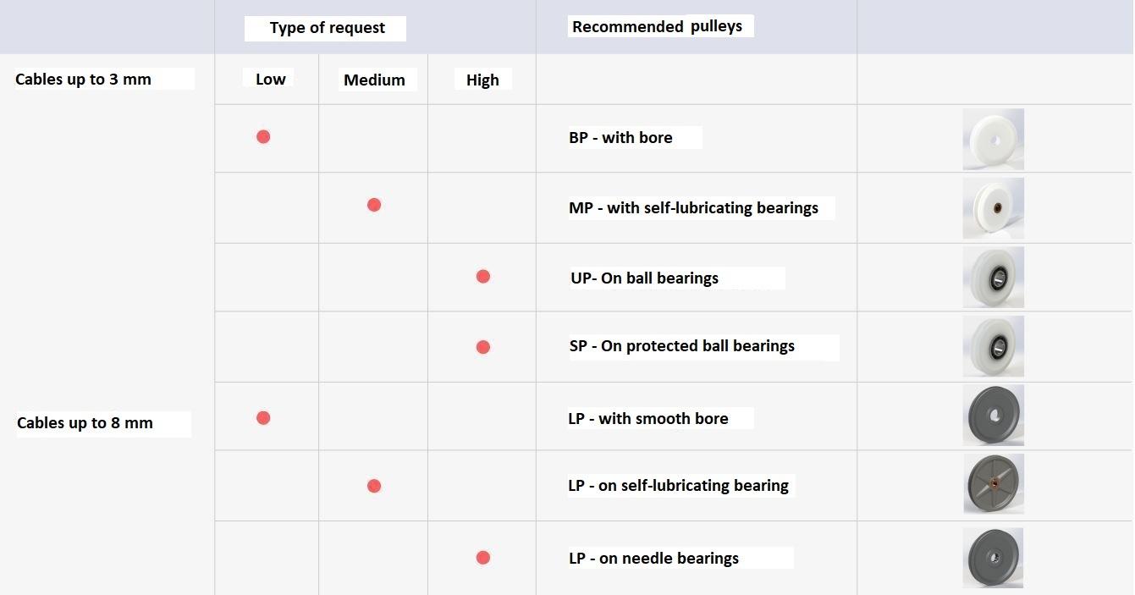The height and width of the screenshot is (595, 1135).
Task: Click the red Low dot for BP row
Action: 263,136
